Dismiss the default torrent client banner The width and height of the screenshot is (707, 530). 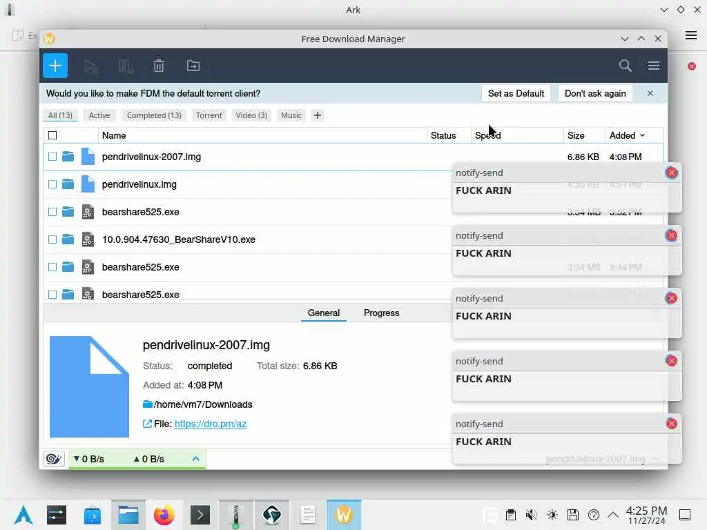tap(650, 93)
